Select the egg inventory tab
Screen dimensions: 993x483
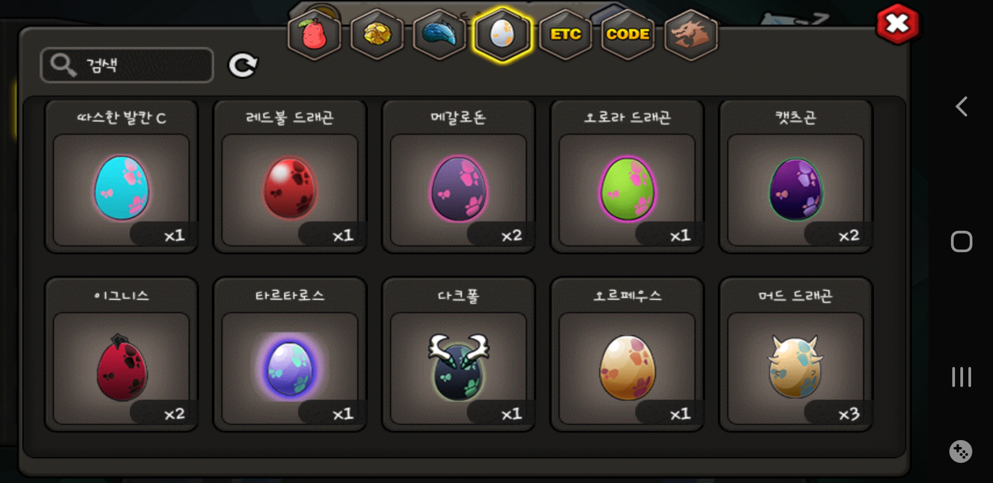pos(502,35)
